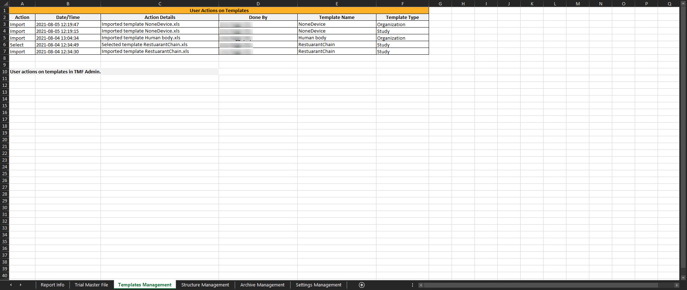Switch to the Structure Management sheet
The image size is (687, 290).
tap(205, 285)
